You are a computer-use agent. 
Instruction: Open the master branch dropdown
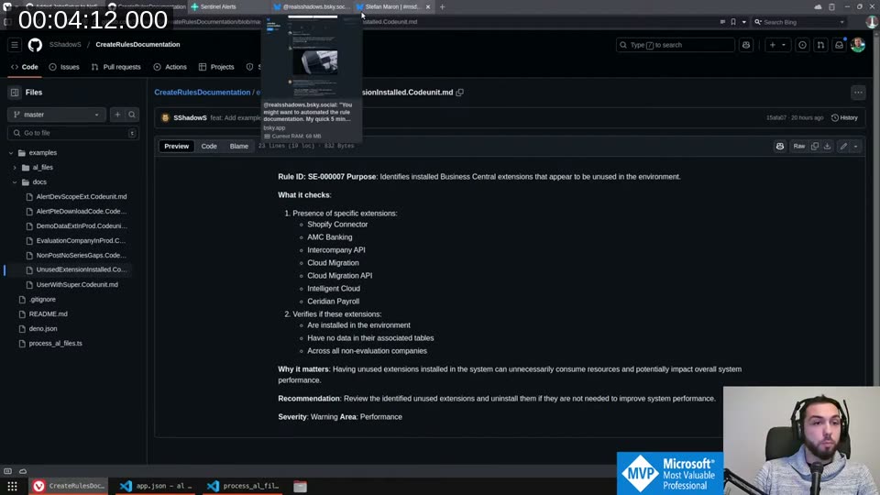[x=57, y=115]
